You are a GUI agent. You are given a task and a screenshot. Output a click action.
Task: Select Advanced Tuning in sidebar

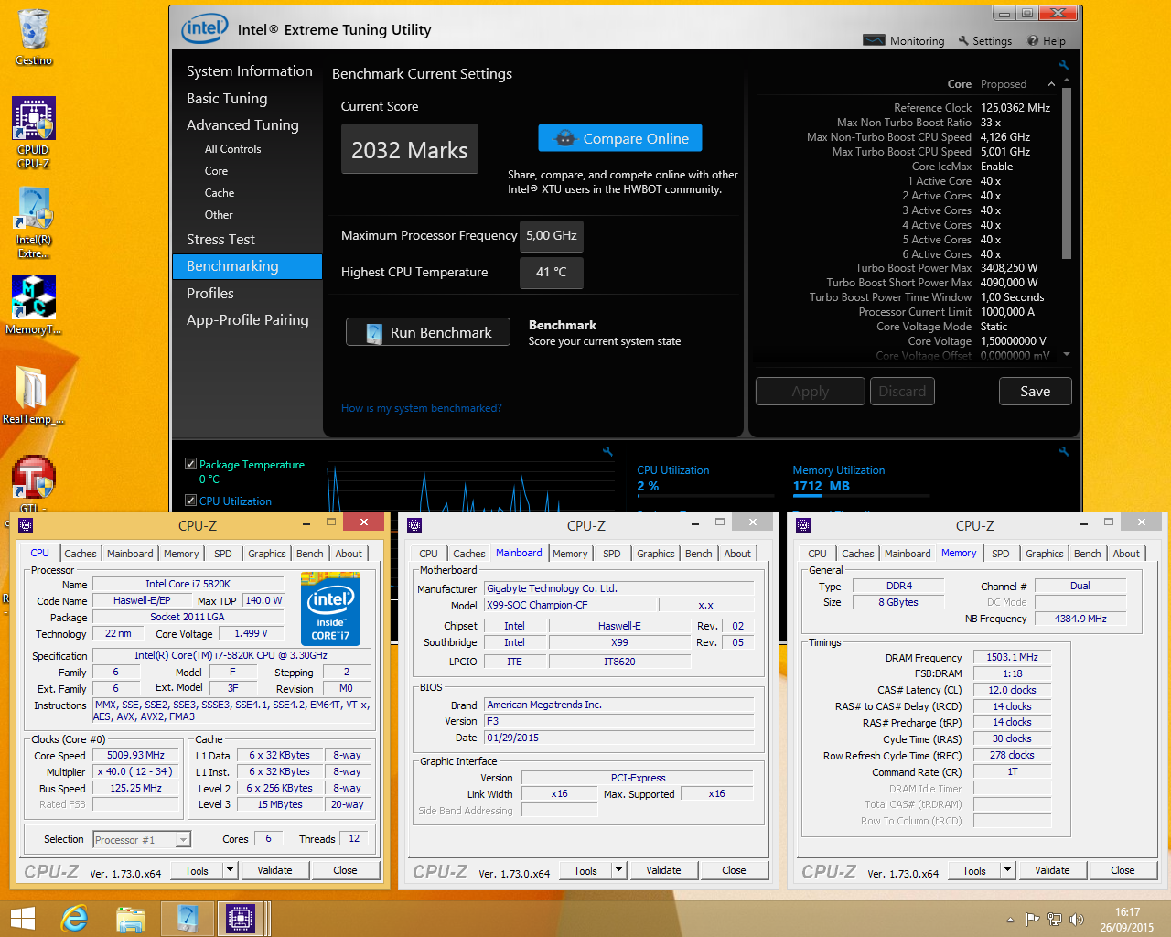[x=242, y=125]
